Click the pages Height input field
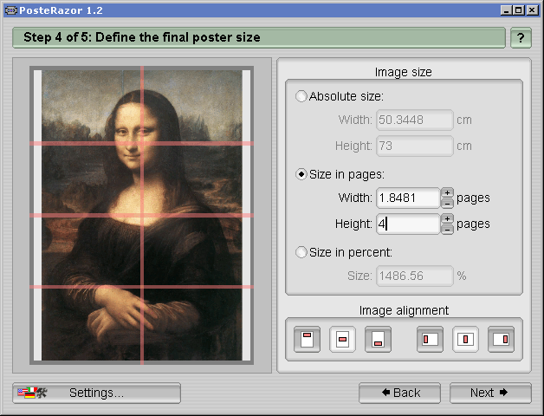544x416 pixels. pos(408,224)
